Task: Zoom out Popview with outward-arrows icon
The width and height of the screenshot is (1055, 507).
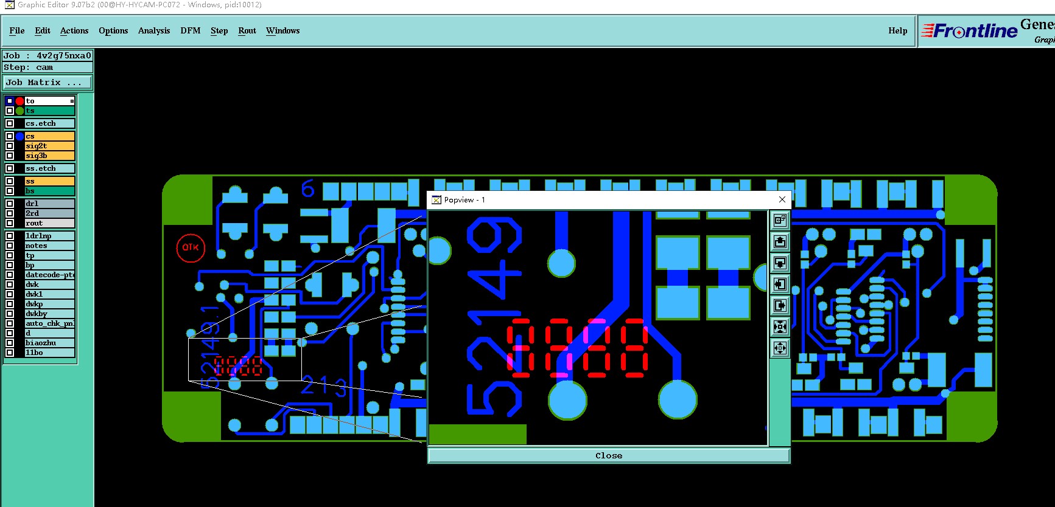Action: pos(780,348)
